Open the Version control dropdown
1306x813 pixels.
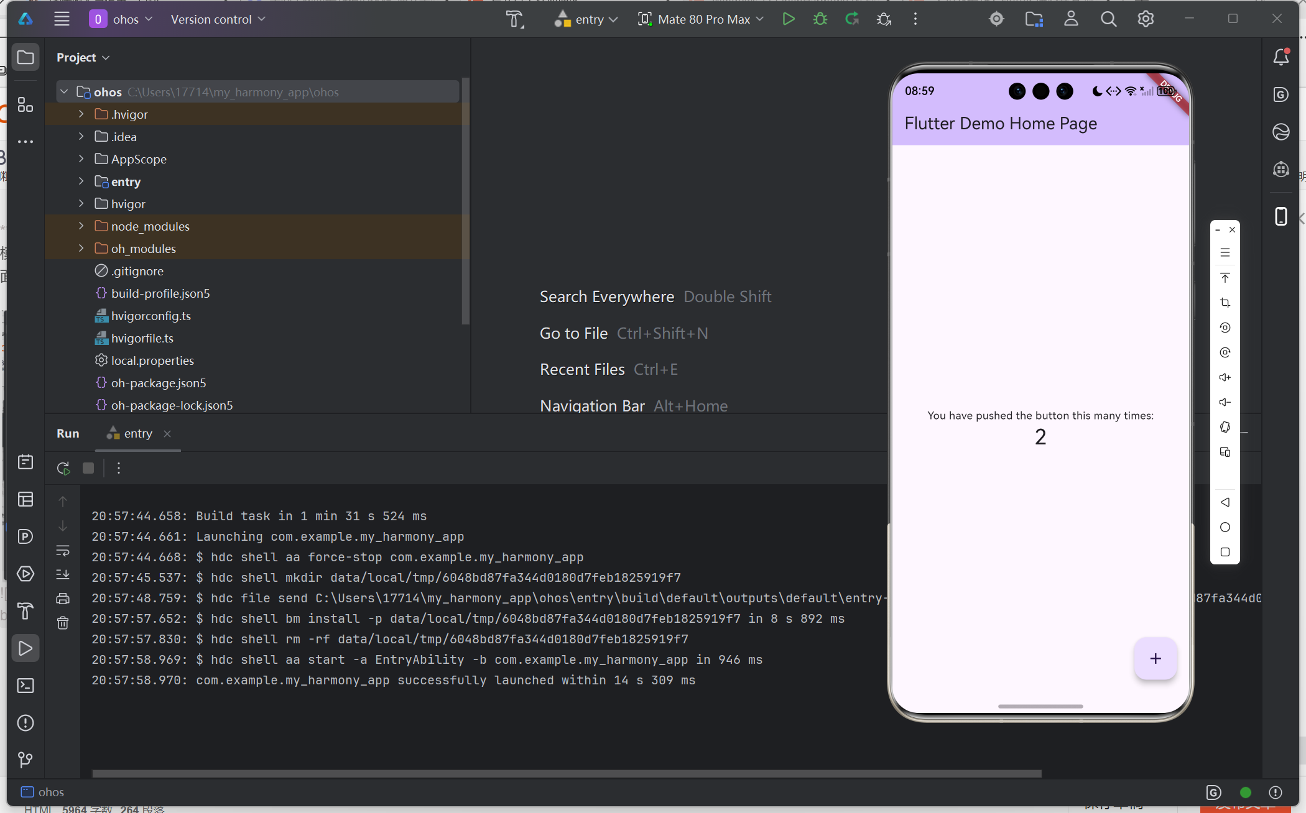218,19
